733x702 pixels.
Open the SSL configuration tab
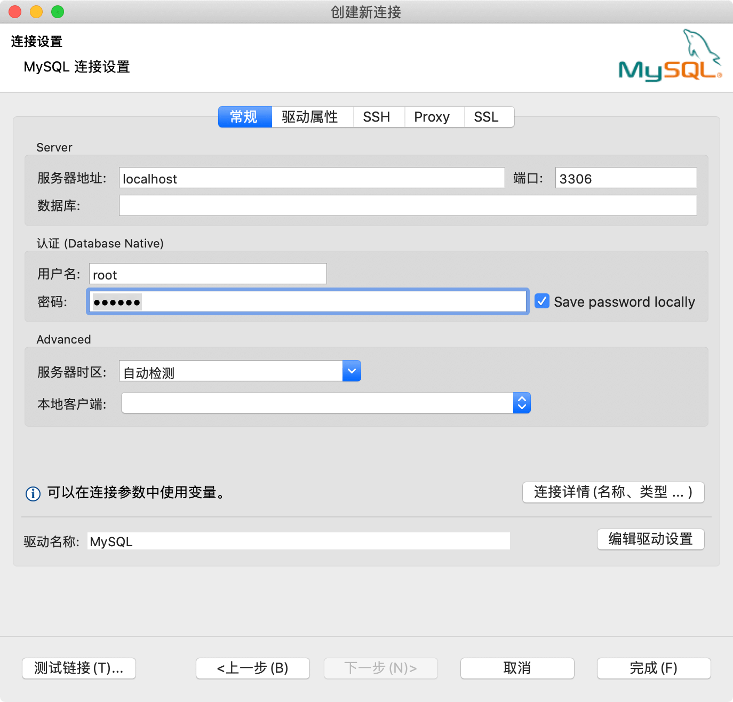(x=487, y=117)
